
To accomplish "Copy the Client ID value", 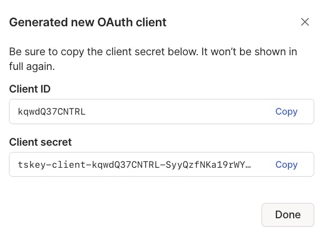I will [x=286, y=112].
